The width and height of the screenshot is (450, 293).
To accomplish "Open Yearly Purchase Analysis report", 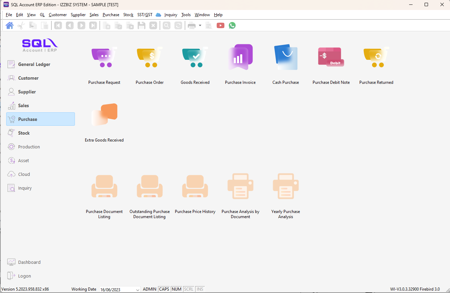I will coord(286,196).
